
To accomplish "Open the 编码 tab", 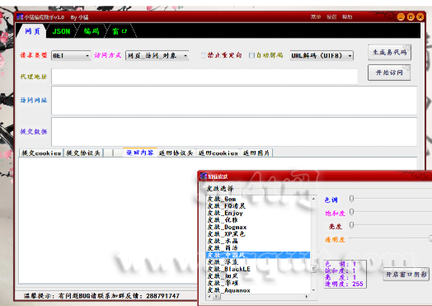I will (92, 31).
